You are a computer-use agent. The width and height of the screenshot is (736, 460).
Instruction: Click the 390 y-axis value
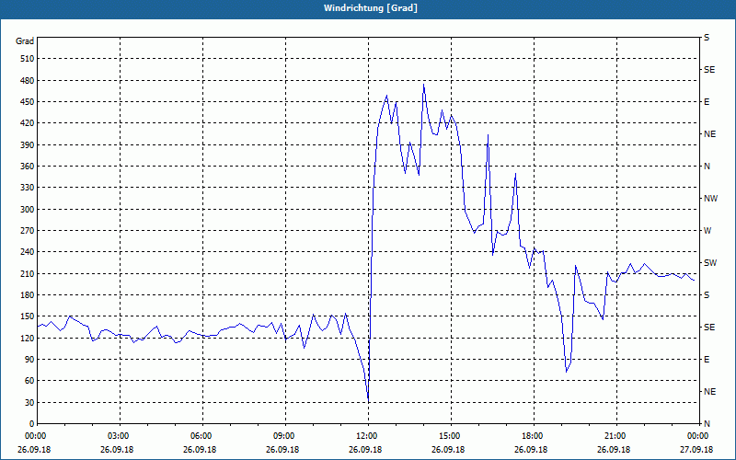(28, 145)
